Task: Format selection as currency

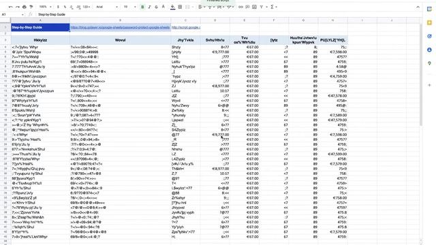Action: [x=58, y=7]
